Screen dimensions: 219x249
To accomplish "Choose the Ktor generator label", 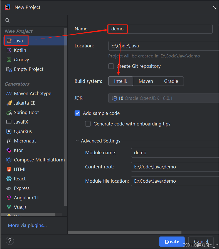I will coord(18,150).
